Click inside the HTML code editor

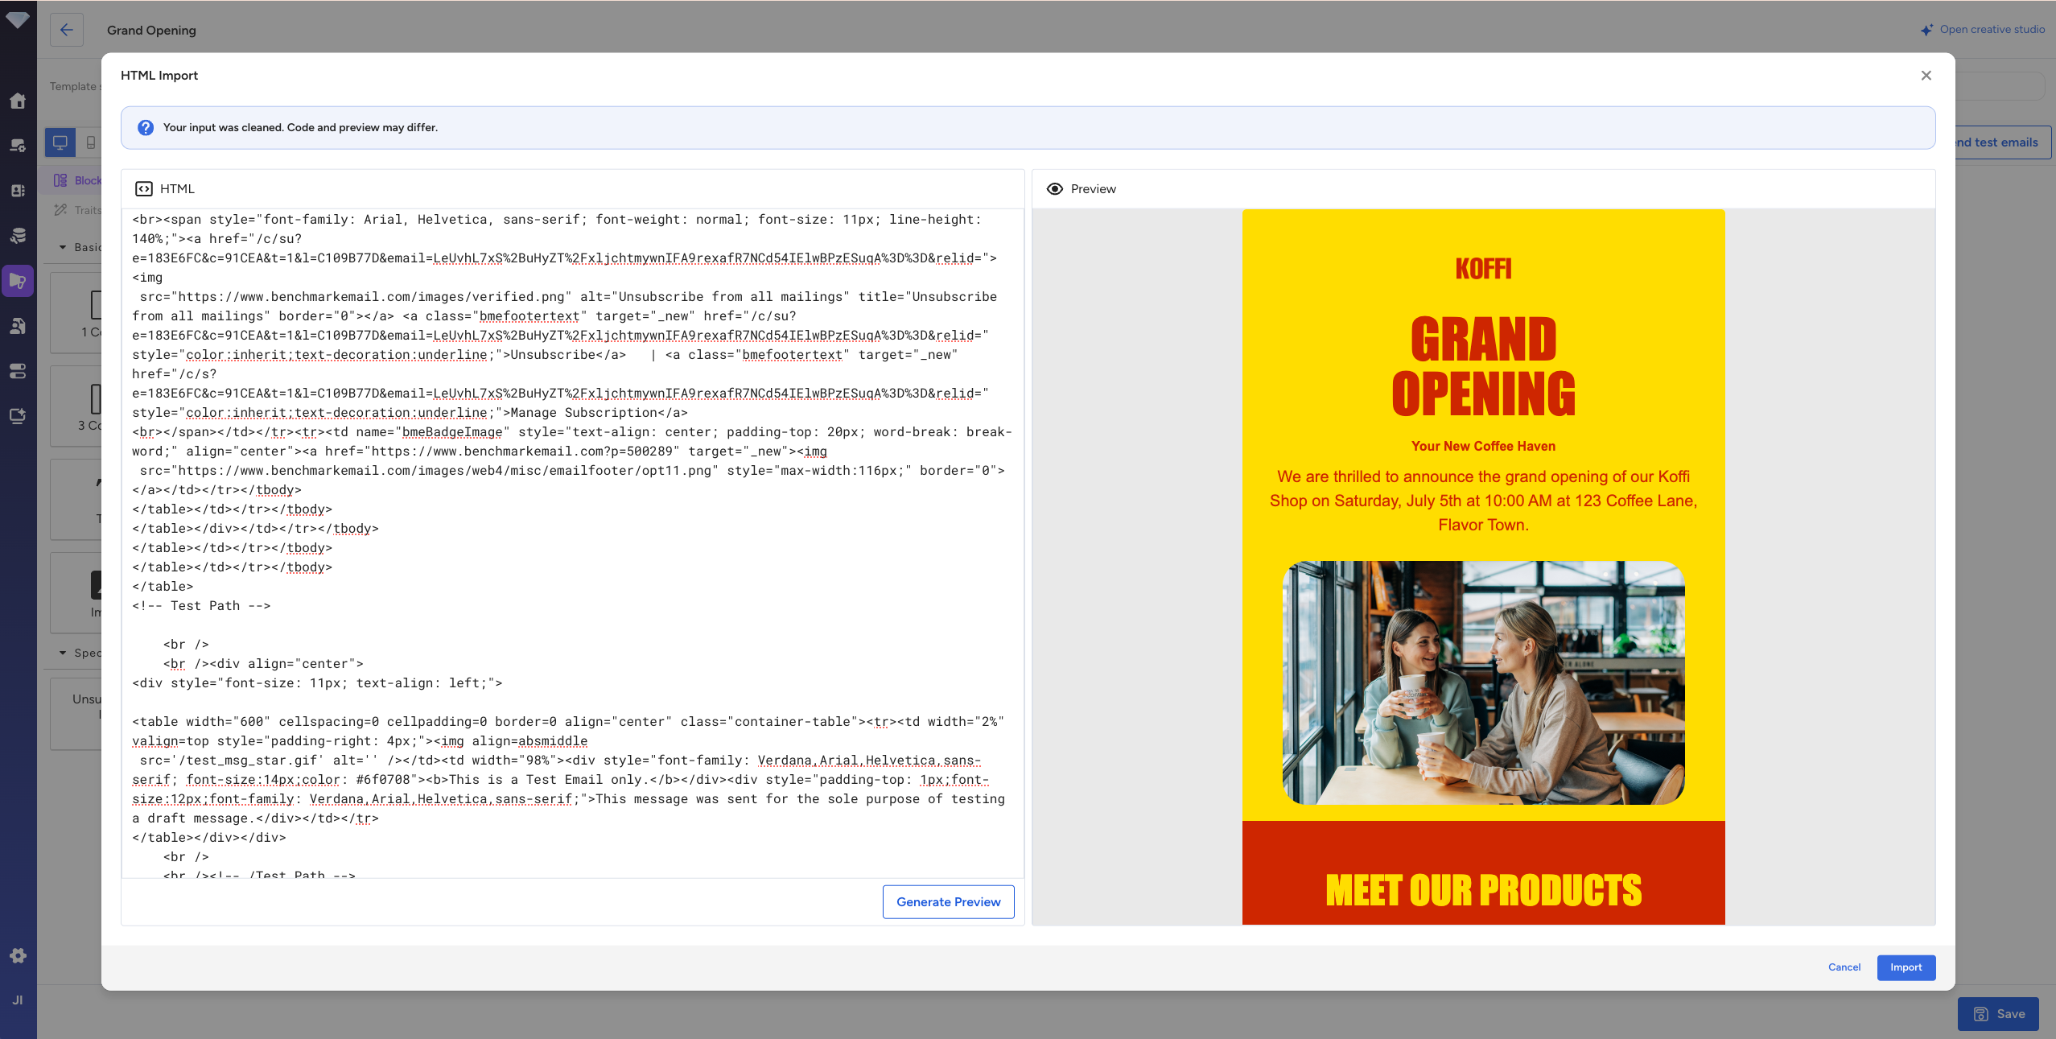[572, 542]
